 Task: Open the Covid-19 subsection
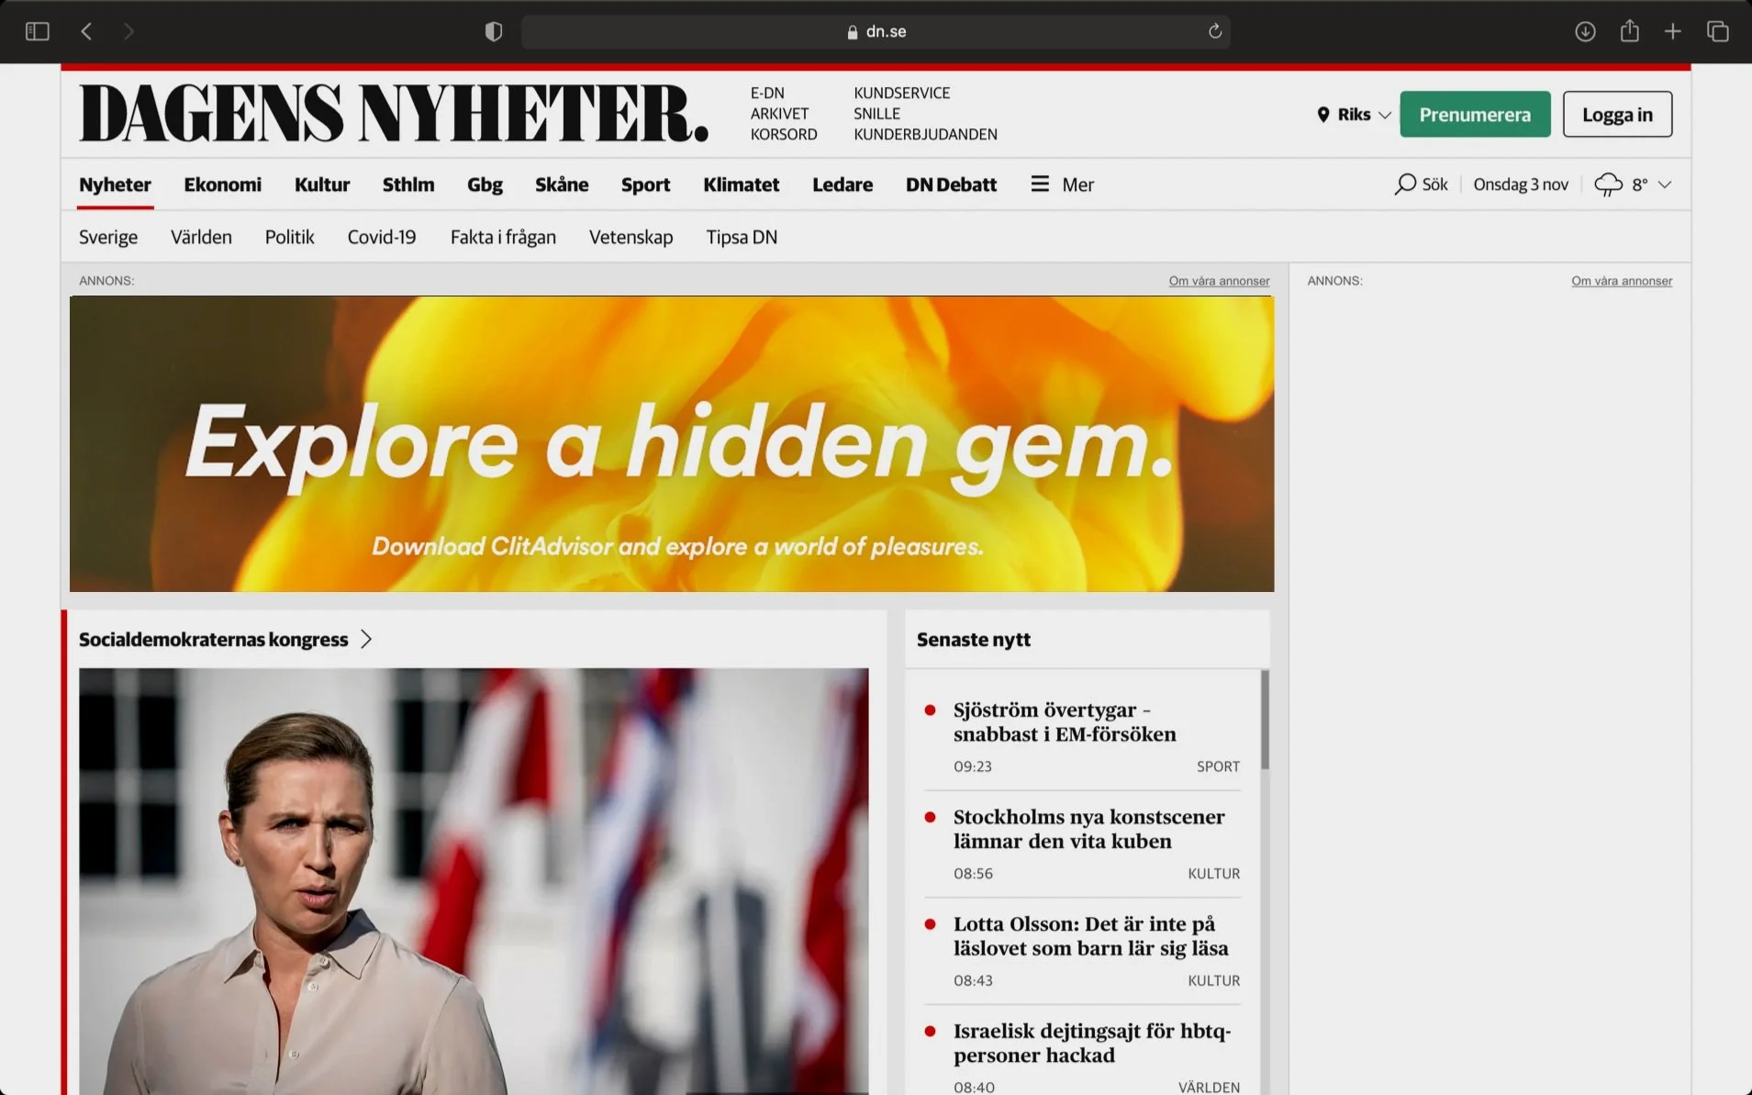click(382, 237)
